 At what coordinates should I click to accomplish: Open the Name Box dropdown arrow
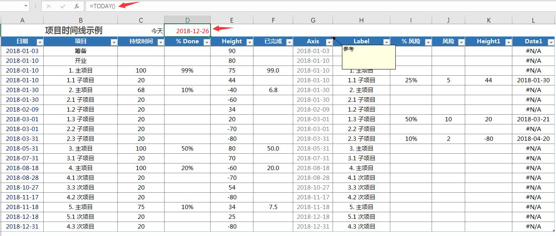[26, 6]
